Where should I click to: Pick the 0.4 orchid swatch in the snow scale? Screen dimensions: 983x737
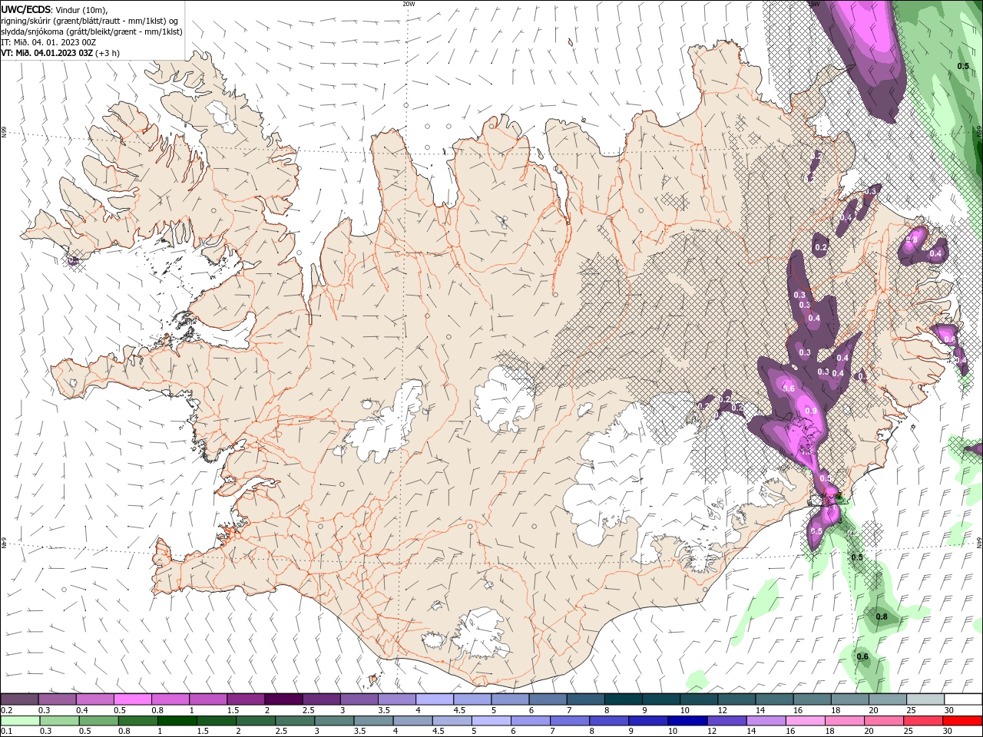[x=94, y=699]
